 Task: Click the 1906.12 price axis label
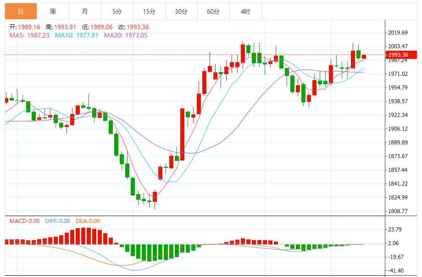398,129
